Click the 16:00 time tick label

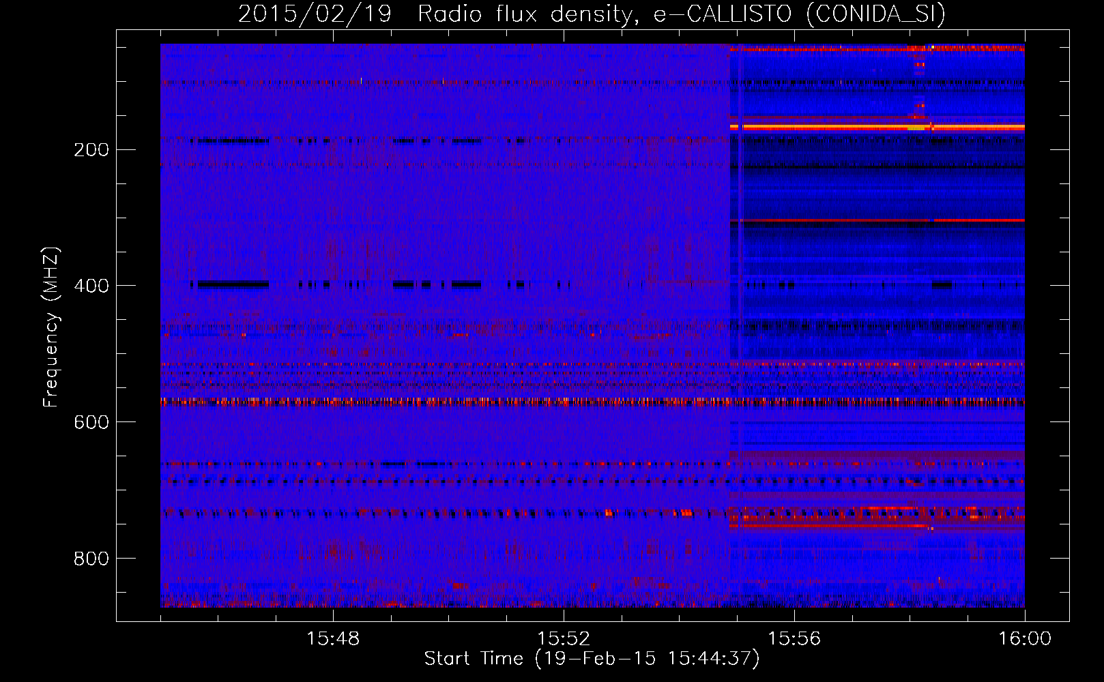pyautogui.click(x=1025, y=639)
